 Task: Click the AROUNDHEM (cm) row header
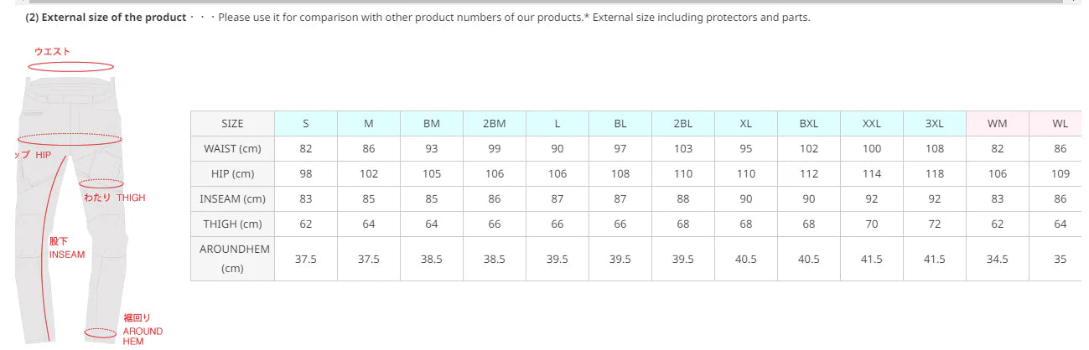232,259
